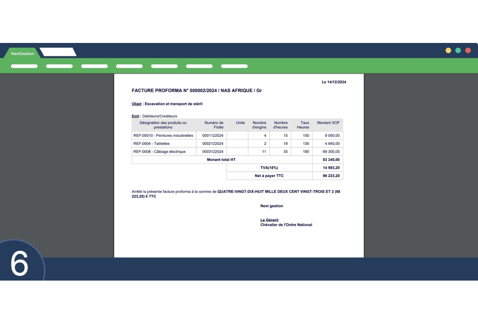Click the Montant XOF column header
The image size is (478, 324).
pyautogui.click(x=328, y=123)
